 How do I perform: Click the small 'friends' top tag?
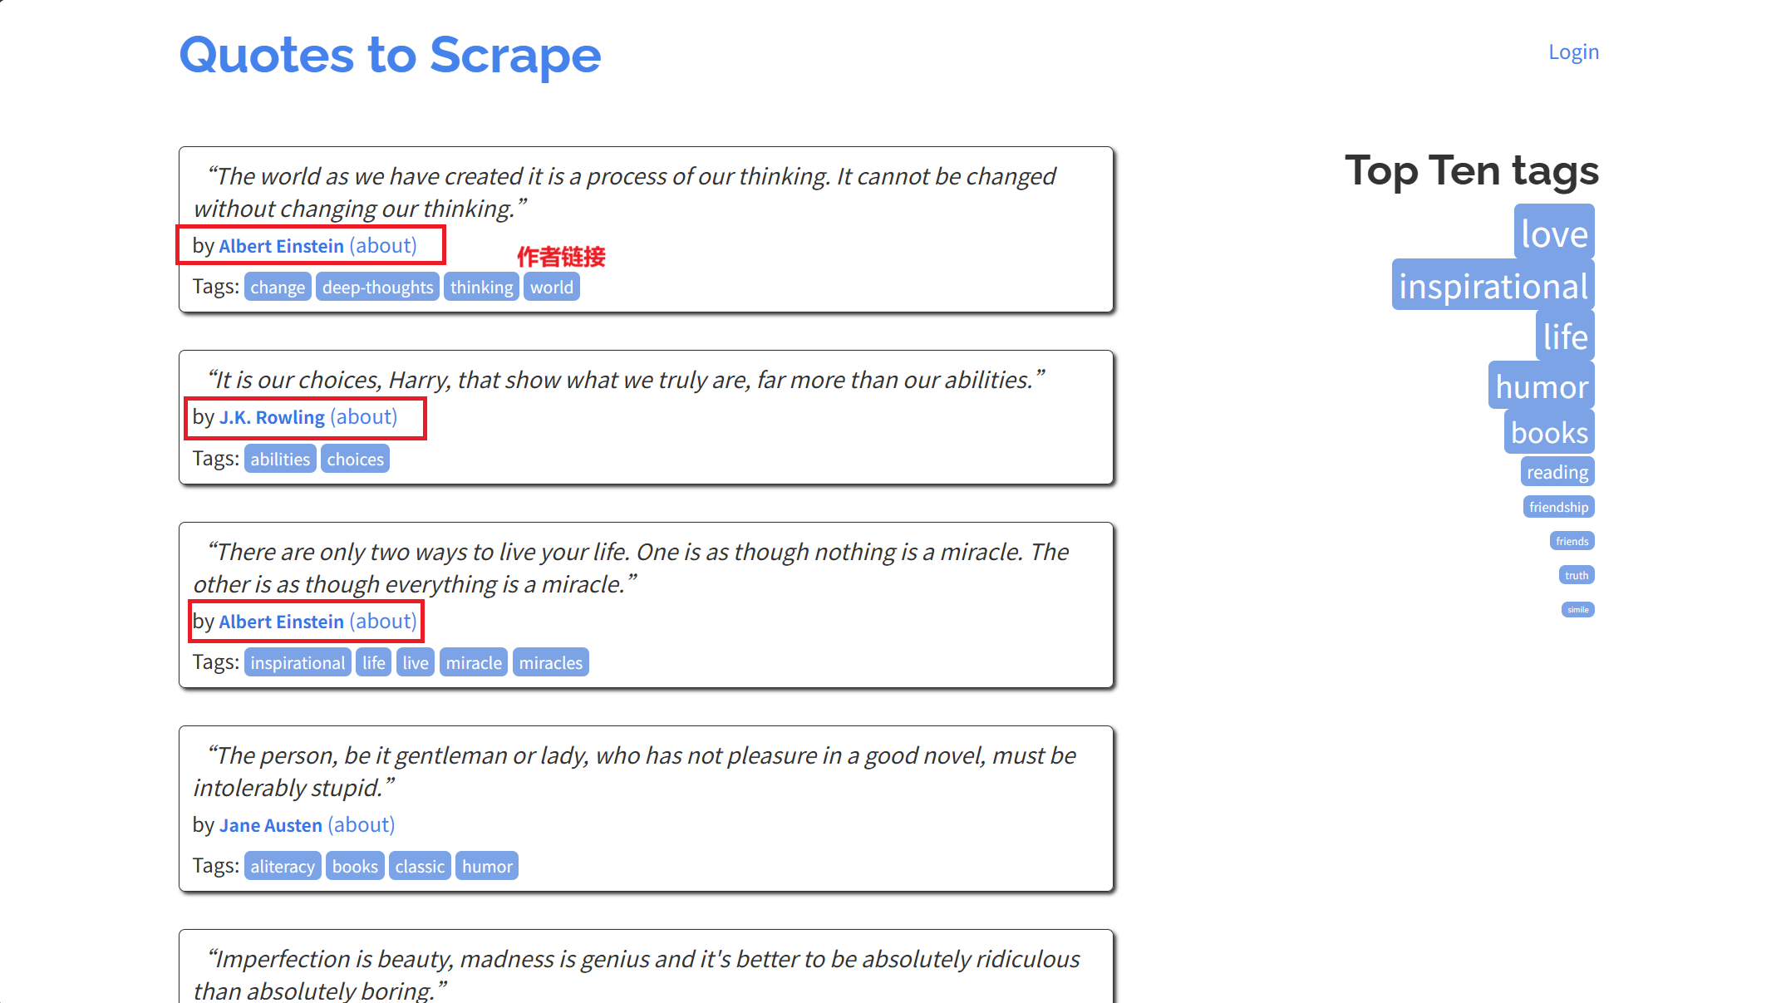click(x=1572, y=541)
